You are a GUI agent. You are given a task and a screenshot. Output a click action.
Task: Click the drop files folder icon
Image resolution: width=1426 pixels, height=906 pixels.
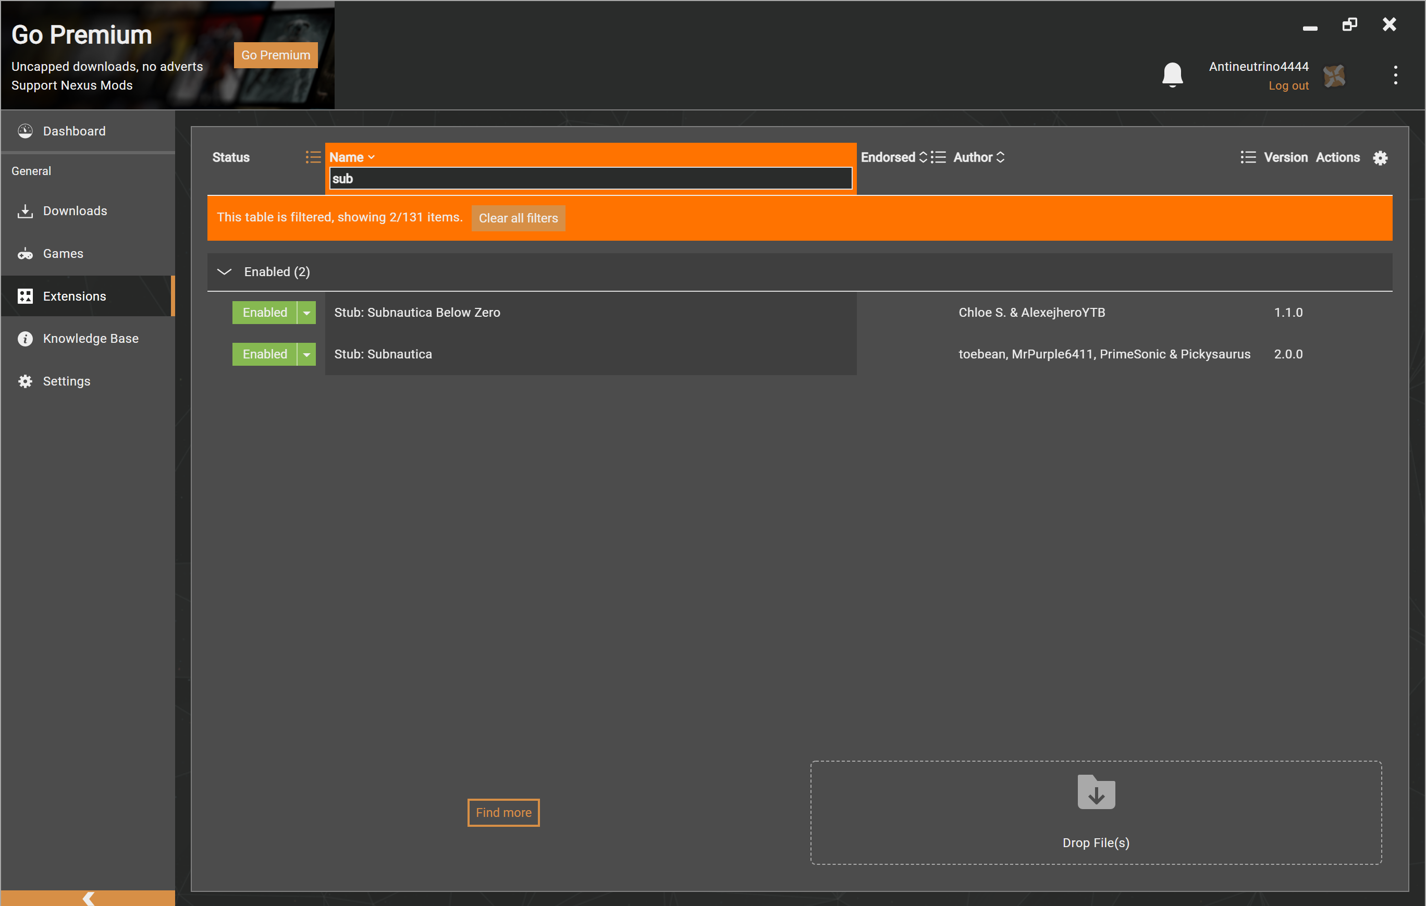[x=1096, y=792]
